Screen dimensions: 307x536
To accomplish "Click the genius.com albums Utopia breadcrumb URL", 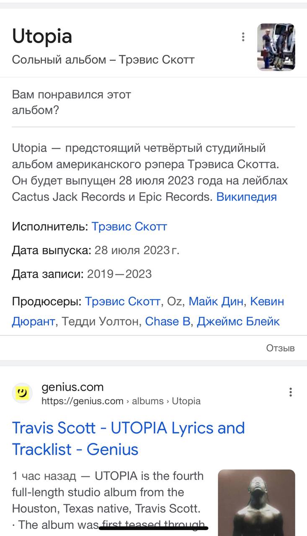I will (121, 401).
